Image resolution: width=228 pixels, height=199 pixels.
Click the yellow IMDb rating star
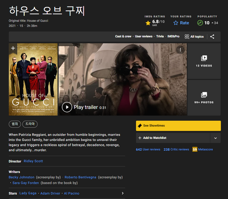[148, 23]
